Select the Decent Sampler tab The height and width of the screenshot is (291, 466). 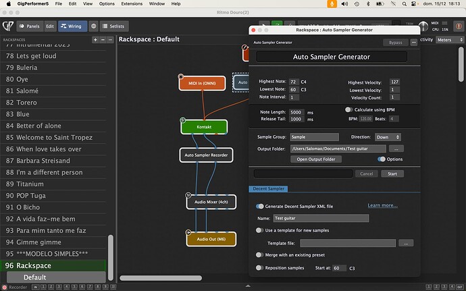point(268,189)
